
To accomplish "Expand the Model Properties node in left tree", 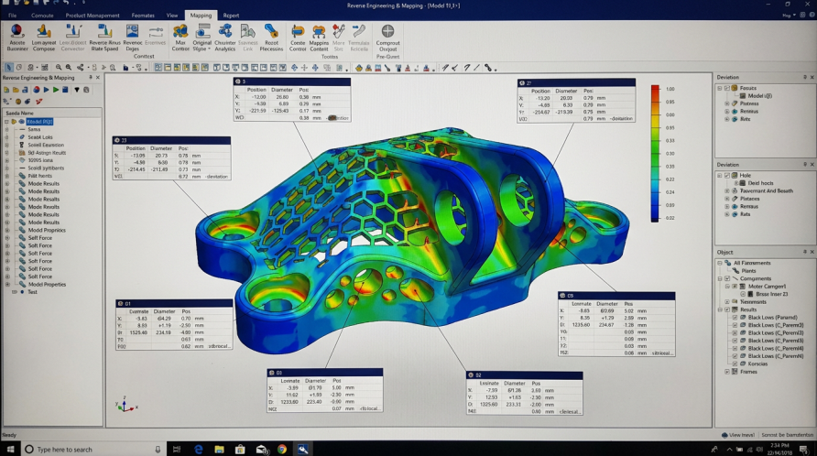I will click(7, 285).
